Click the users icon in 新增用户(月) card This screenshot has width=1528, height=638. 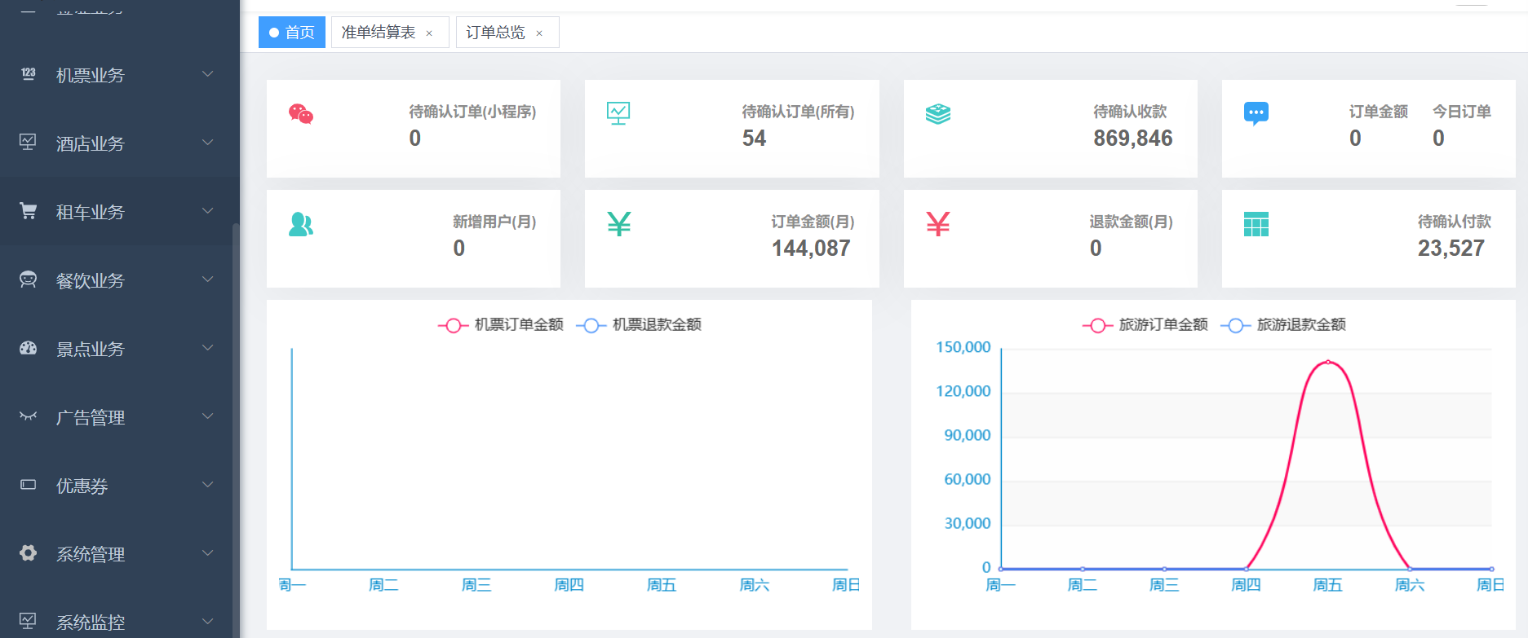301,224
